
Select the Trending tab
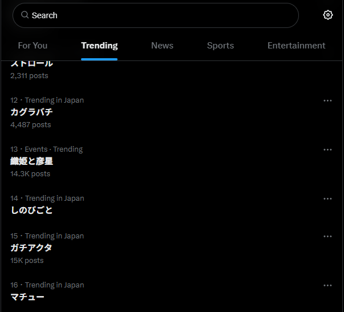[x=99, y=46]
